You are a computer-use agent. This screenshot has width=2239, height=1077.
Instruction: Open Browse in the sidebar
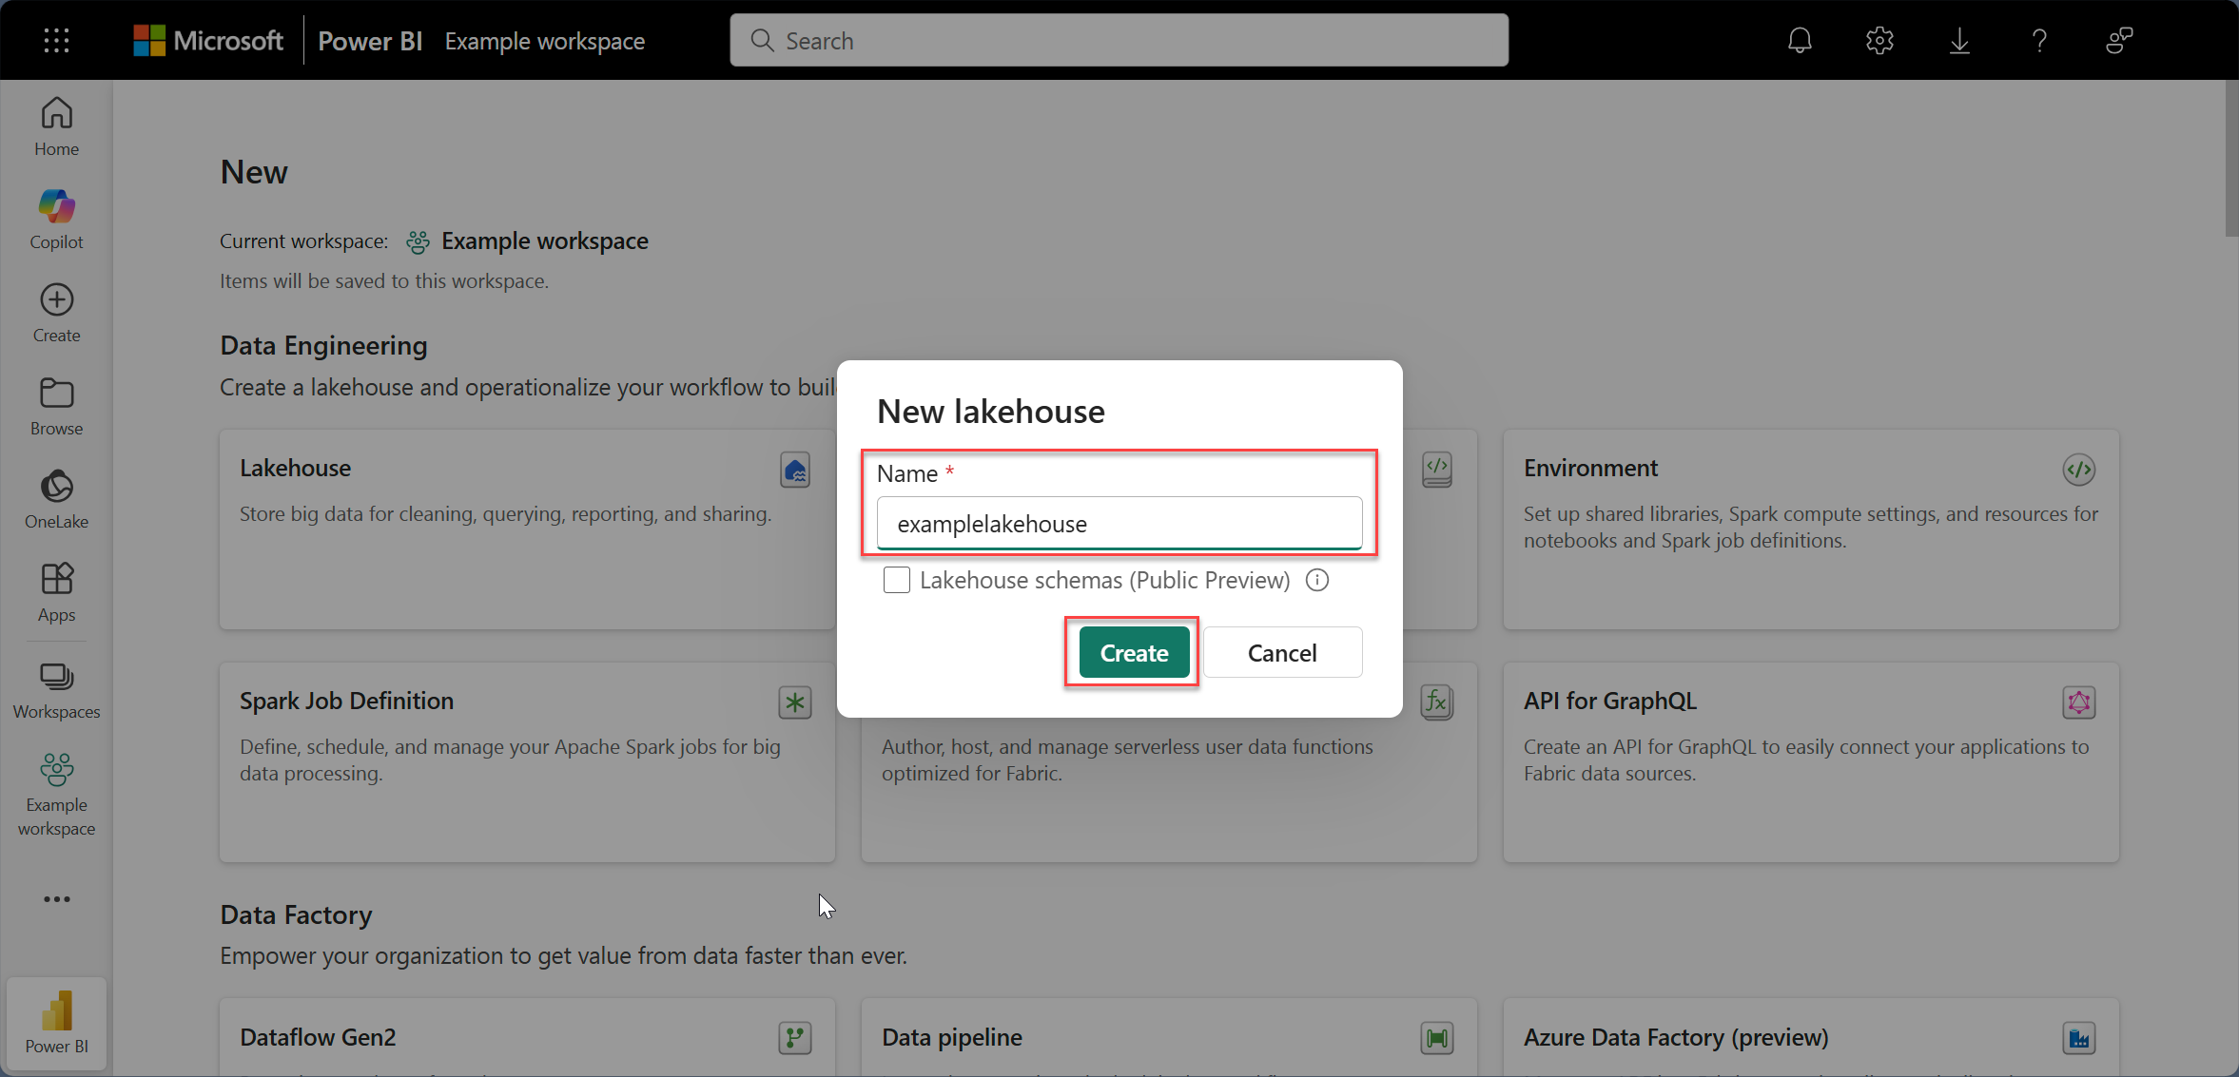(56, 407)
